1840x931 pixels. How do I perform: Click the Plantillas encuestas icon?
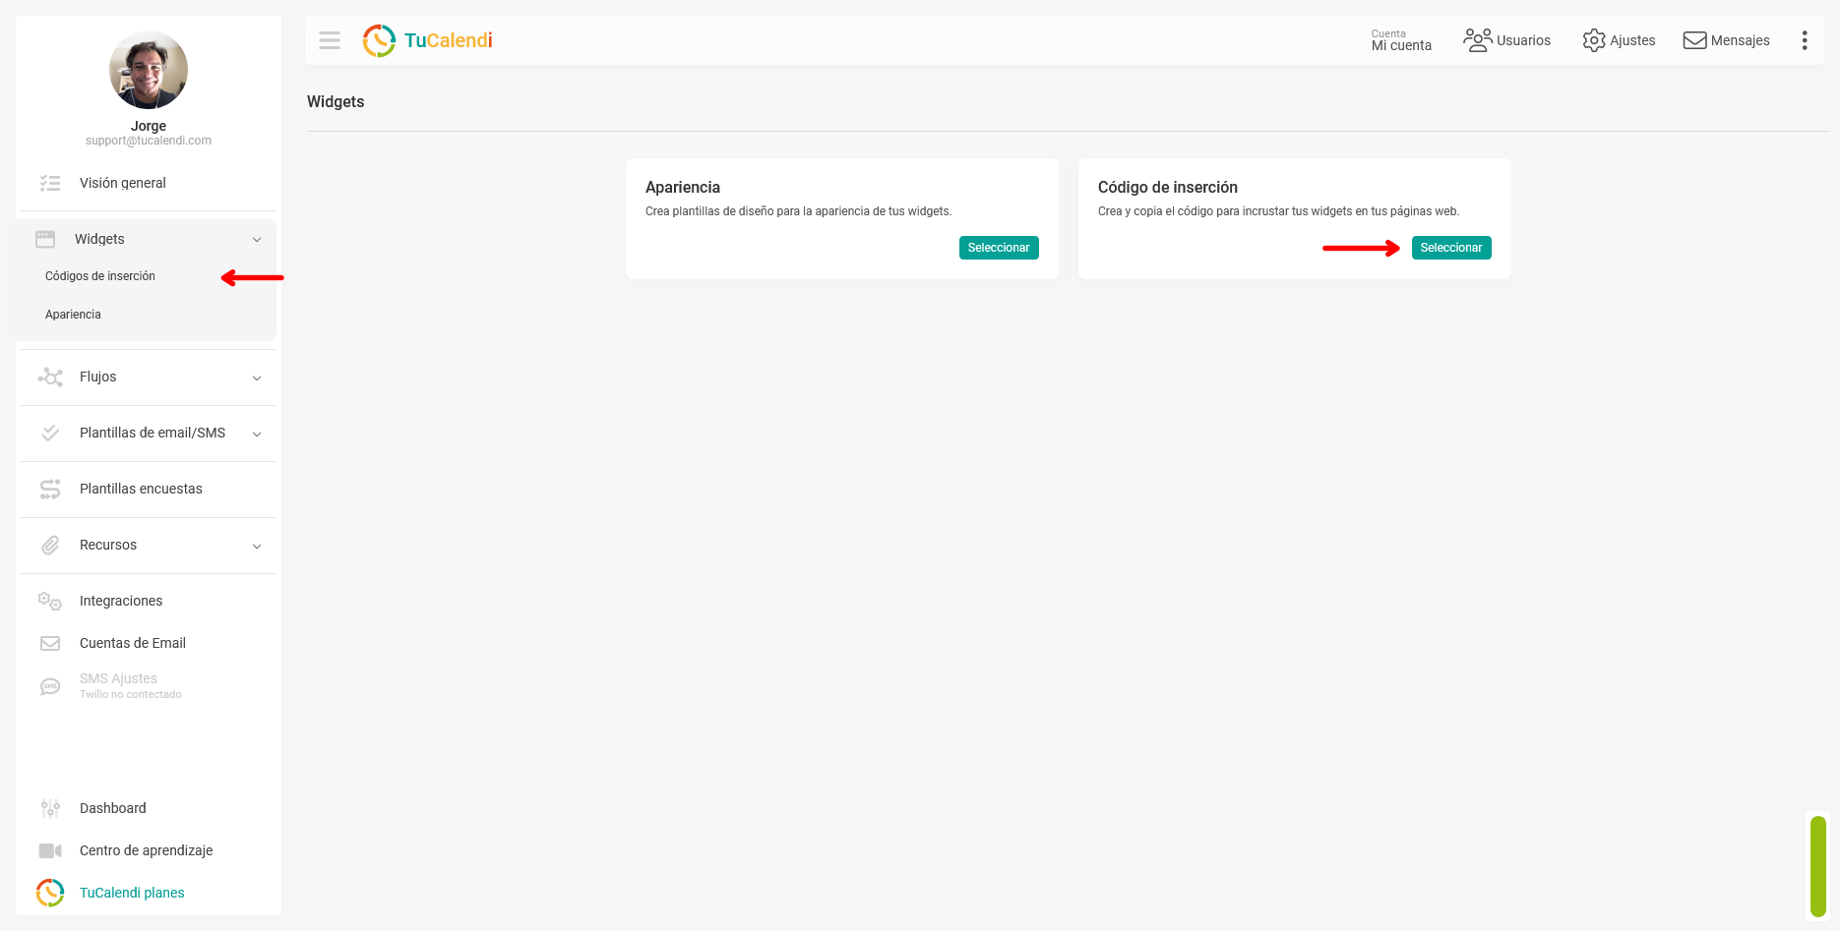(50, 489)
